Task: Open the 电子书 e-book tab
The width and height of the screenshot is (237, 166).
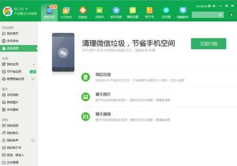Action: tap(149, 12)
